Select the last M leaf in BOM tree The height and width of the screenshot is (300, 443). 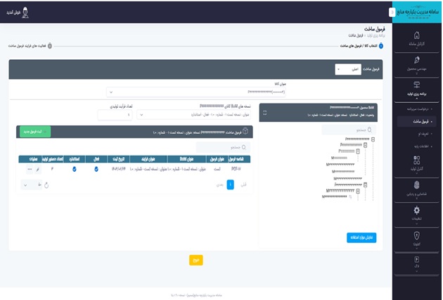[335, 196]
